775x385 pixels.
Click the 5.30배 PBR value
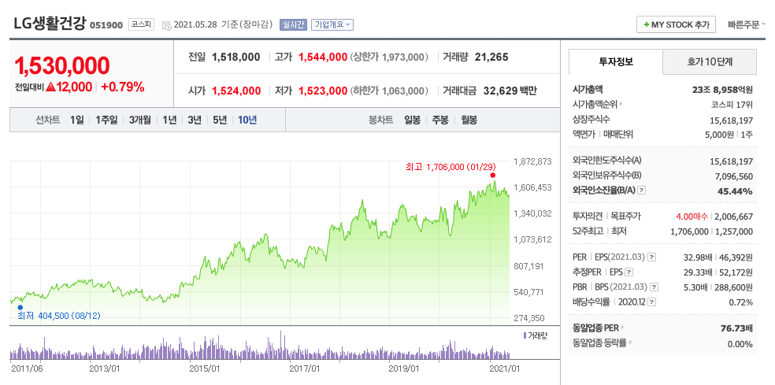tap(699, 287)
